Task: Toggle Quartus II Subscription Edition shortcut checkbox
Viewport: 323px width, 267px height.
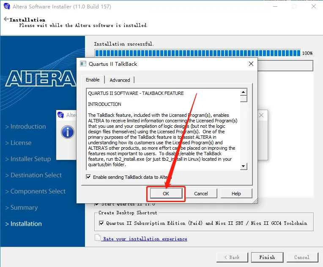Action: tap(101, 223)
